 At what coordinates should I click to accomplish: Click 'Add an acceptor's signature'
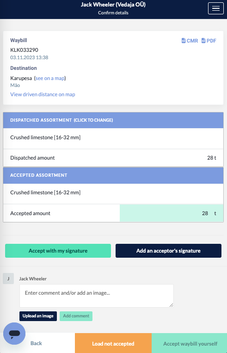[168, 251]
